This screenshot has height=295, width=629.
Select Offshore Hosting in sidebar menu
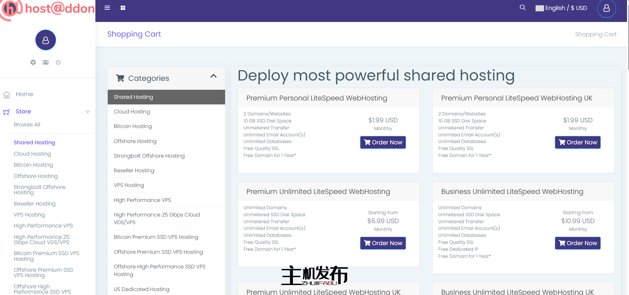point(36,176)
